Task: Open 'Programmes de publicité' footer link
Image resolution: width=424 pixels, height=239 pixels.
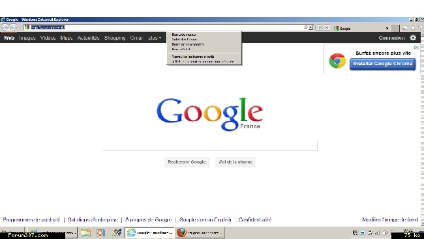Action: click(32, 219)
